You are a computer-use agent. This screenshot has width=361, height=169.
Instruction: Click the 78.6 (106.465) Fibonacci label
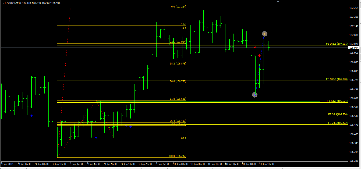[178, 124]
